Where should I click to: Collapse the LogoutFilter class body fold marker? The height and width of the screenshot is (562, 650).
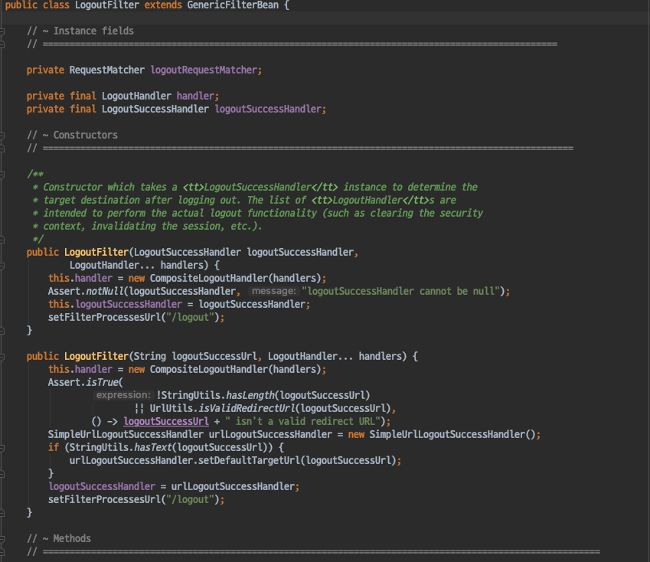click(x=4, y=6)
